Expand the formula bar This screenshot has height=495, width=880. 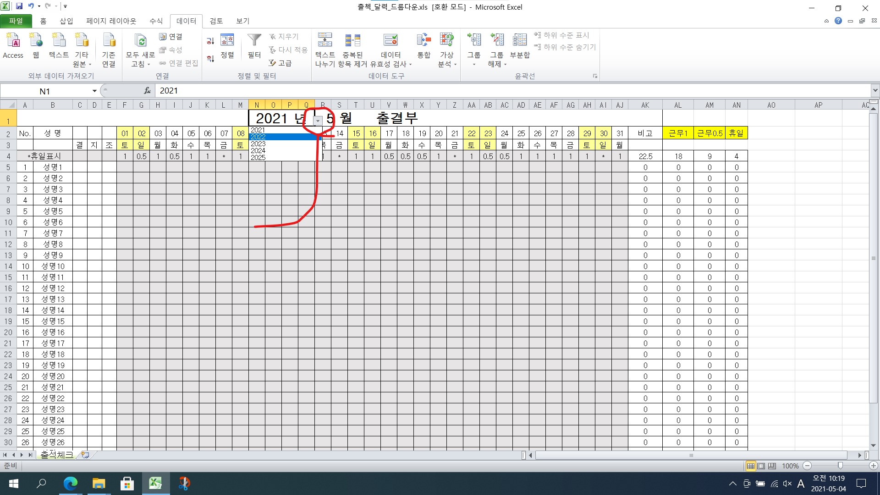click(875, 91)
